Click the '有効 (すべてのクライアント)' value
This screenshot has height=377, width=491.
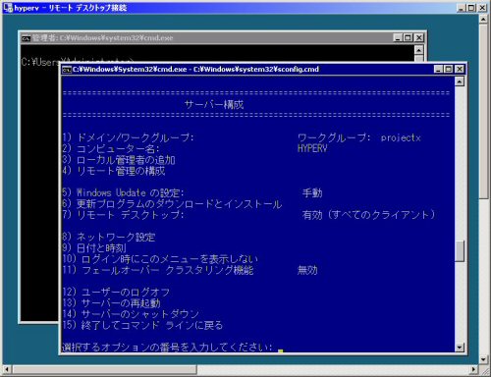pyautogui.click(x=369, y=215)
